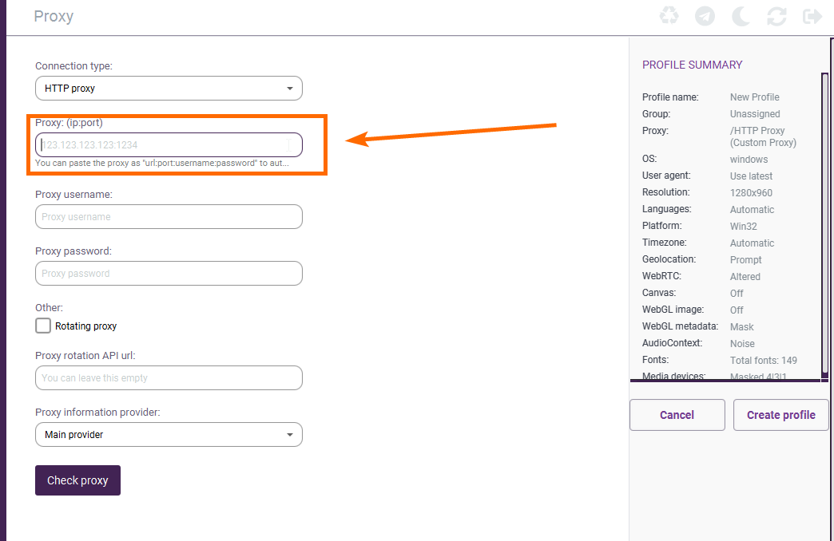Image resolution: width=834 pixels, height=541 pixels.
Task: Expand the Proxy information provider dropdown
Action: pos(169,435)
